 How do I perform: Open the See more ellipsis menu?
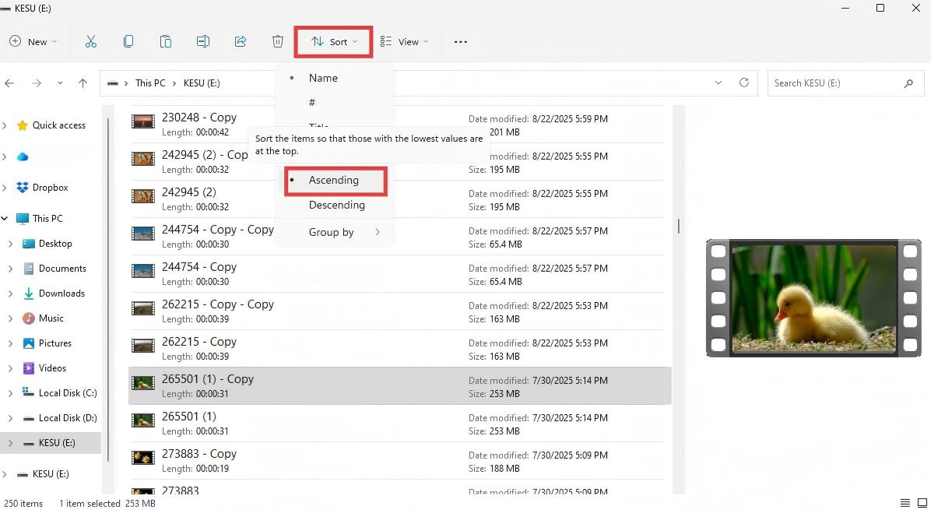tap(461, 42)
